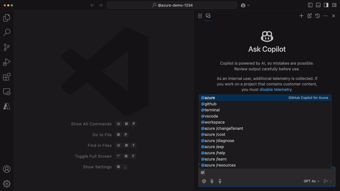Open the Copilot icon in title bar
This screenshot has width=340, height=191.
243,5
